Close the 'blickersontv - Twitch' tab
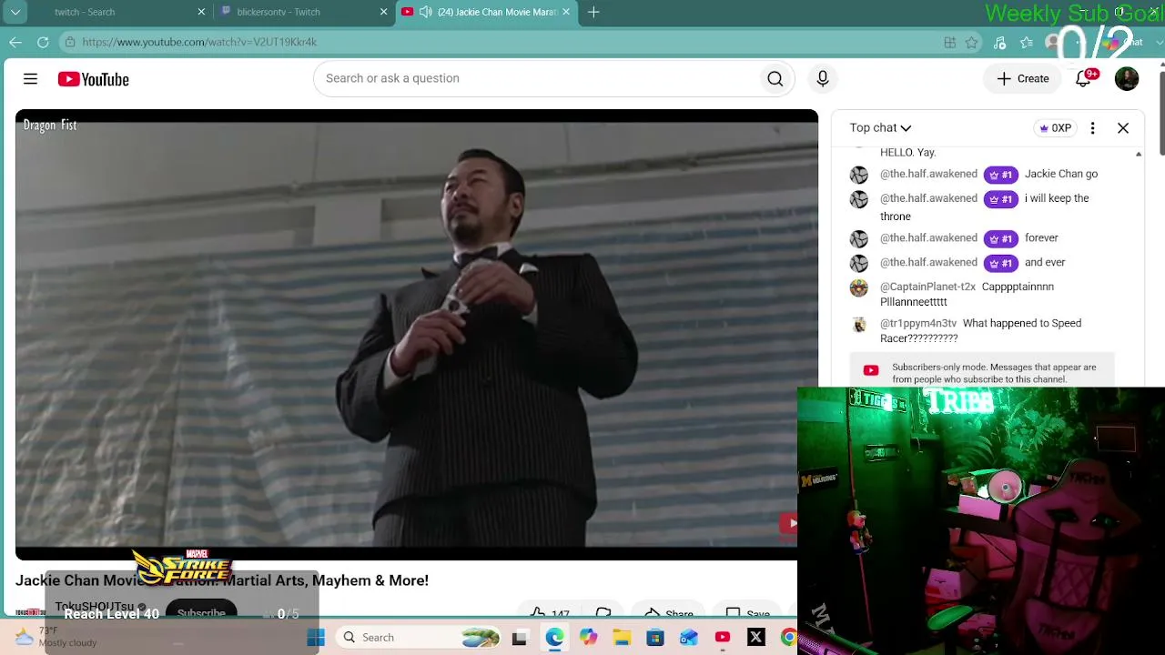This screenshot has width=1165, height=655. [383, 12]
